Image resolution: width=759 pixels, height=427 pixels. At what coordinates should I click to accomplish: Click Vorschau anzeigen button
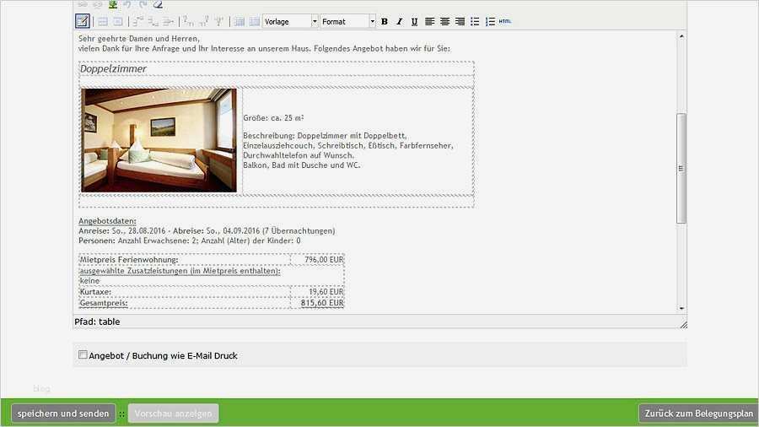pyautogui.click(x=173, y=413)
